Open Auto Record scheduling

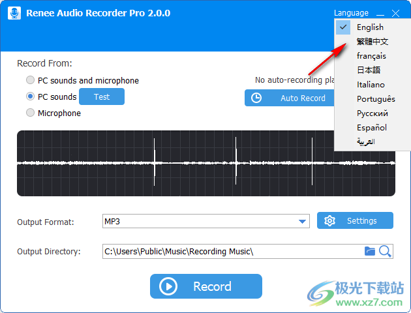290,98
